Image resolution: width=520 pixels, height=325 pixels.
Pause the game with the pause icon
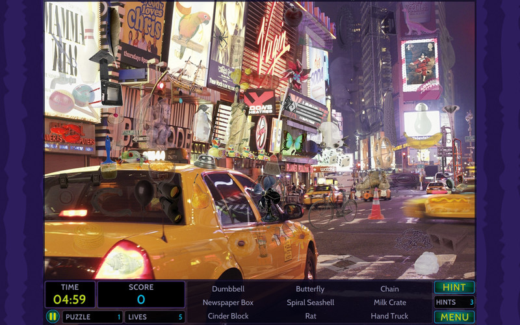click(53, 317)
